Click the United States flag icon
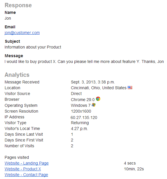Screen dimensions: 167x179 (130, 88)
